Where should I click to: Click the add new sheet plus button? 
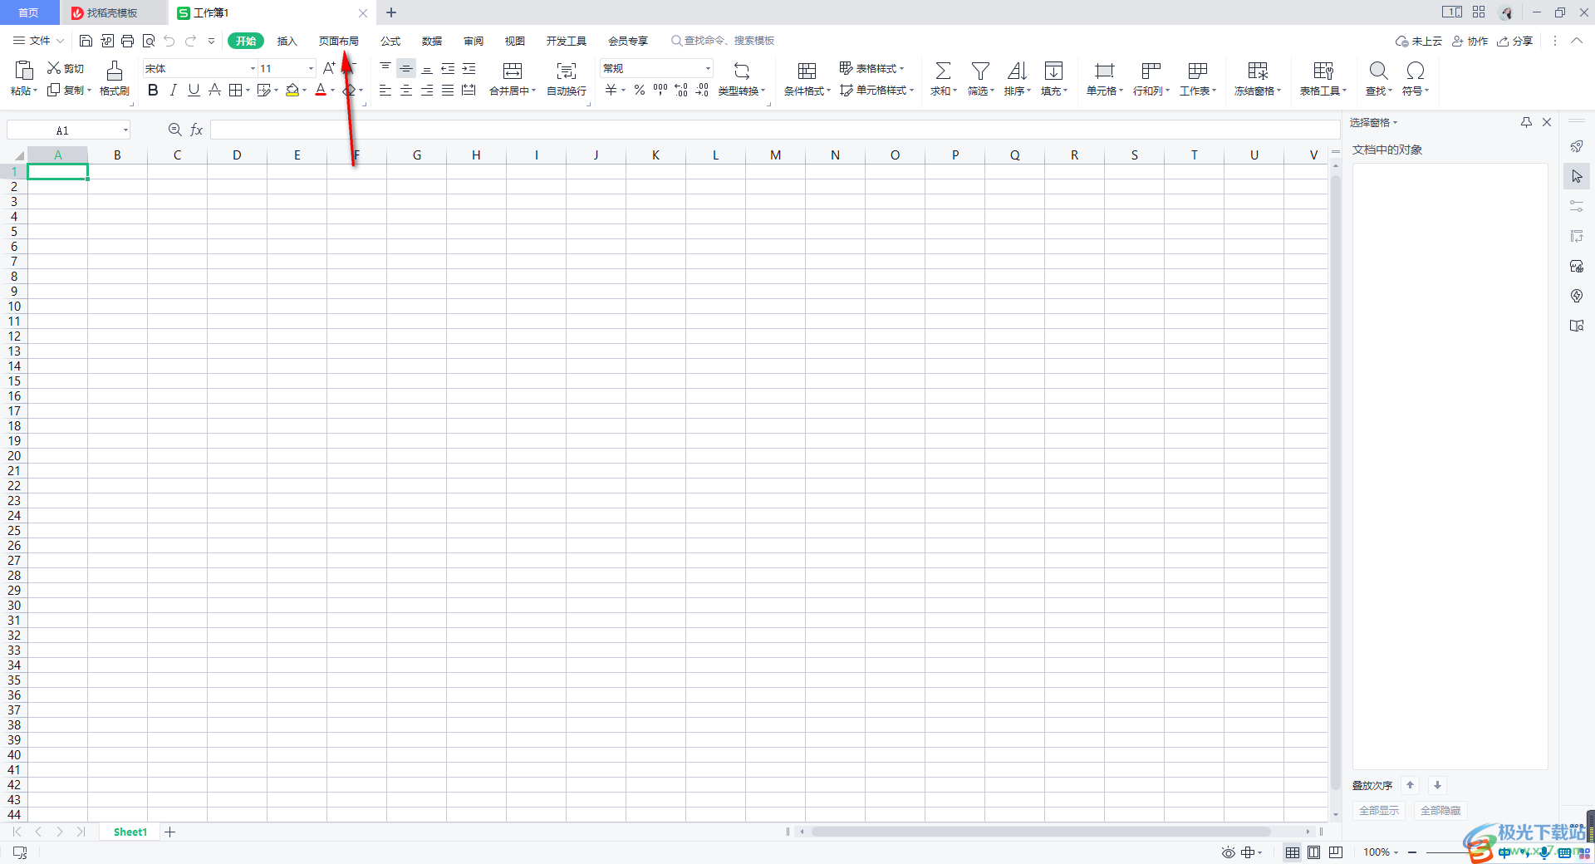(x=169, y=832)
